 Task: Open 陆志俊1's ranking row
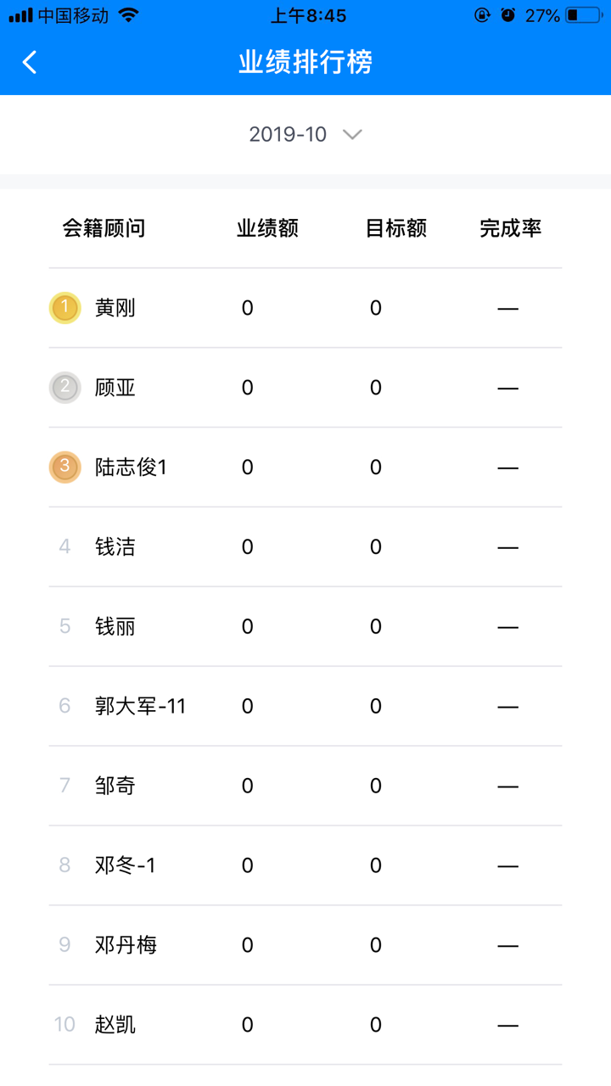305,467
